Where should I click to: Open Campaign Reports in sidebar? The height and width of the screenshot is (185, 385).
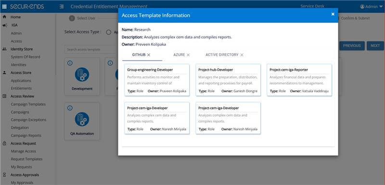26,136
